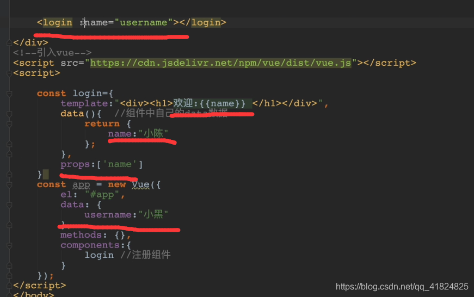Click comment "//组件中自己的data数据"
Image resolution: width=474 pixels, height=297 pixels.
171,114
